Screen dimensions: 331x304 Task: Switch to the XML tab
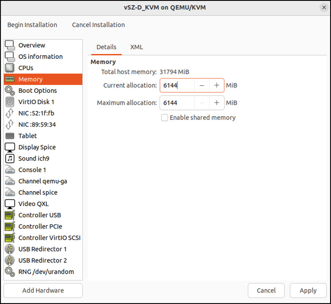(x=137, y=47)
